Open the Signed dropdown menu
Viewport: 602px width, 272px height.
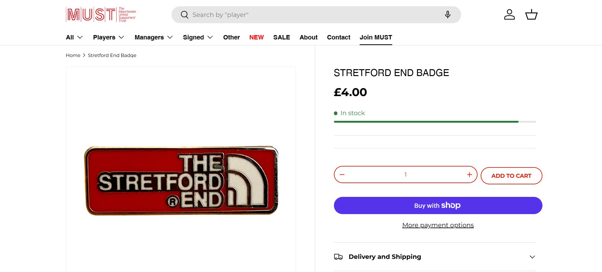click(198, 37)
